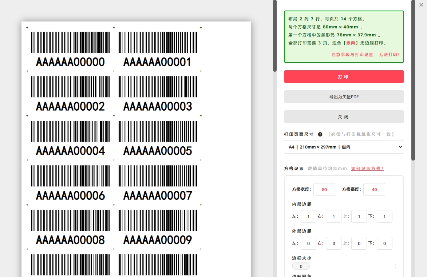This screenshot has height=277, width=427.
Task: Open the A4 page size dropdown
Action: tap(344, 147)
